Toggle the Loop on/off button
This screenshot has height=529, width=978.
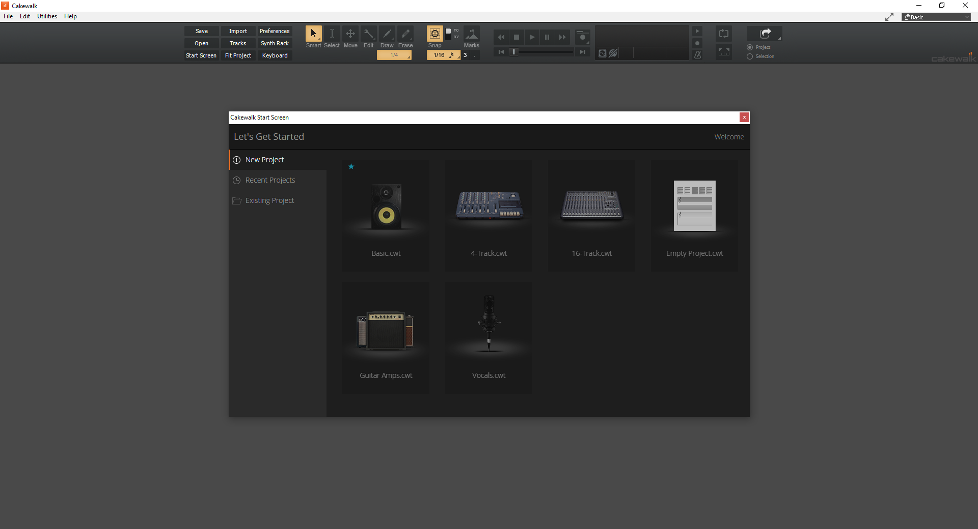click(x=724, y=34)
